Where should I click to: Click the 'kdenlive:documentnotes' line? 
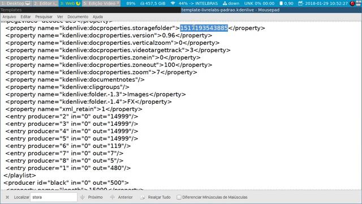[x=75, y=80]
